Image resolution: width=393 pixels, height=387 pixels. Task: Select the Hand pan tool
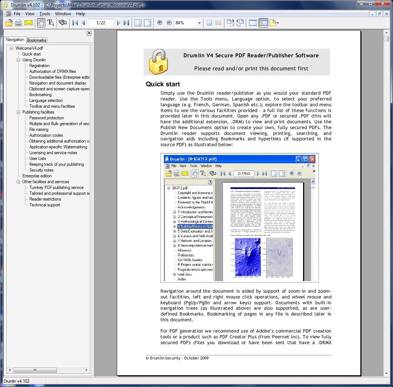[41, 23]
